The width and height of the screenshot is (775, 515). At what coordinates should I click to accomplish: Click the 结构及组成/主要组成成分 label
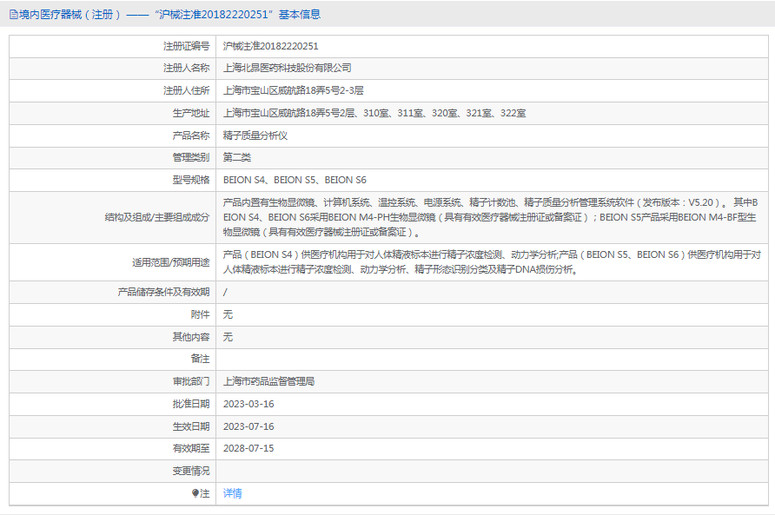pyautogui.click(x=157, y=217)
